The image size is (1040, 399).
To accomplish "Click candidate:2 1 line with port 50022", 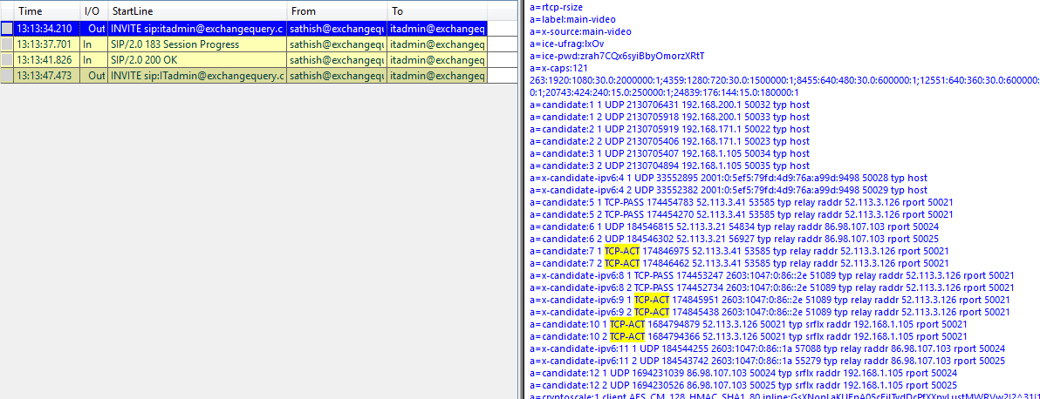I will 669,129.
